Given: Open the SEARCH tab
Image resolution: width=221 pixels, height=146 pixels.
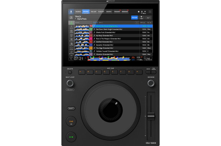Looking at the screenshot, I should (x=109, y=12).
